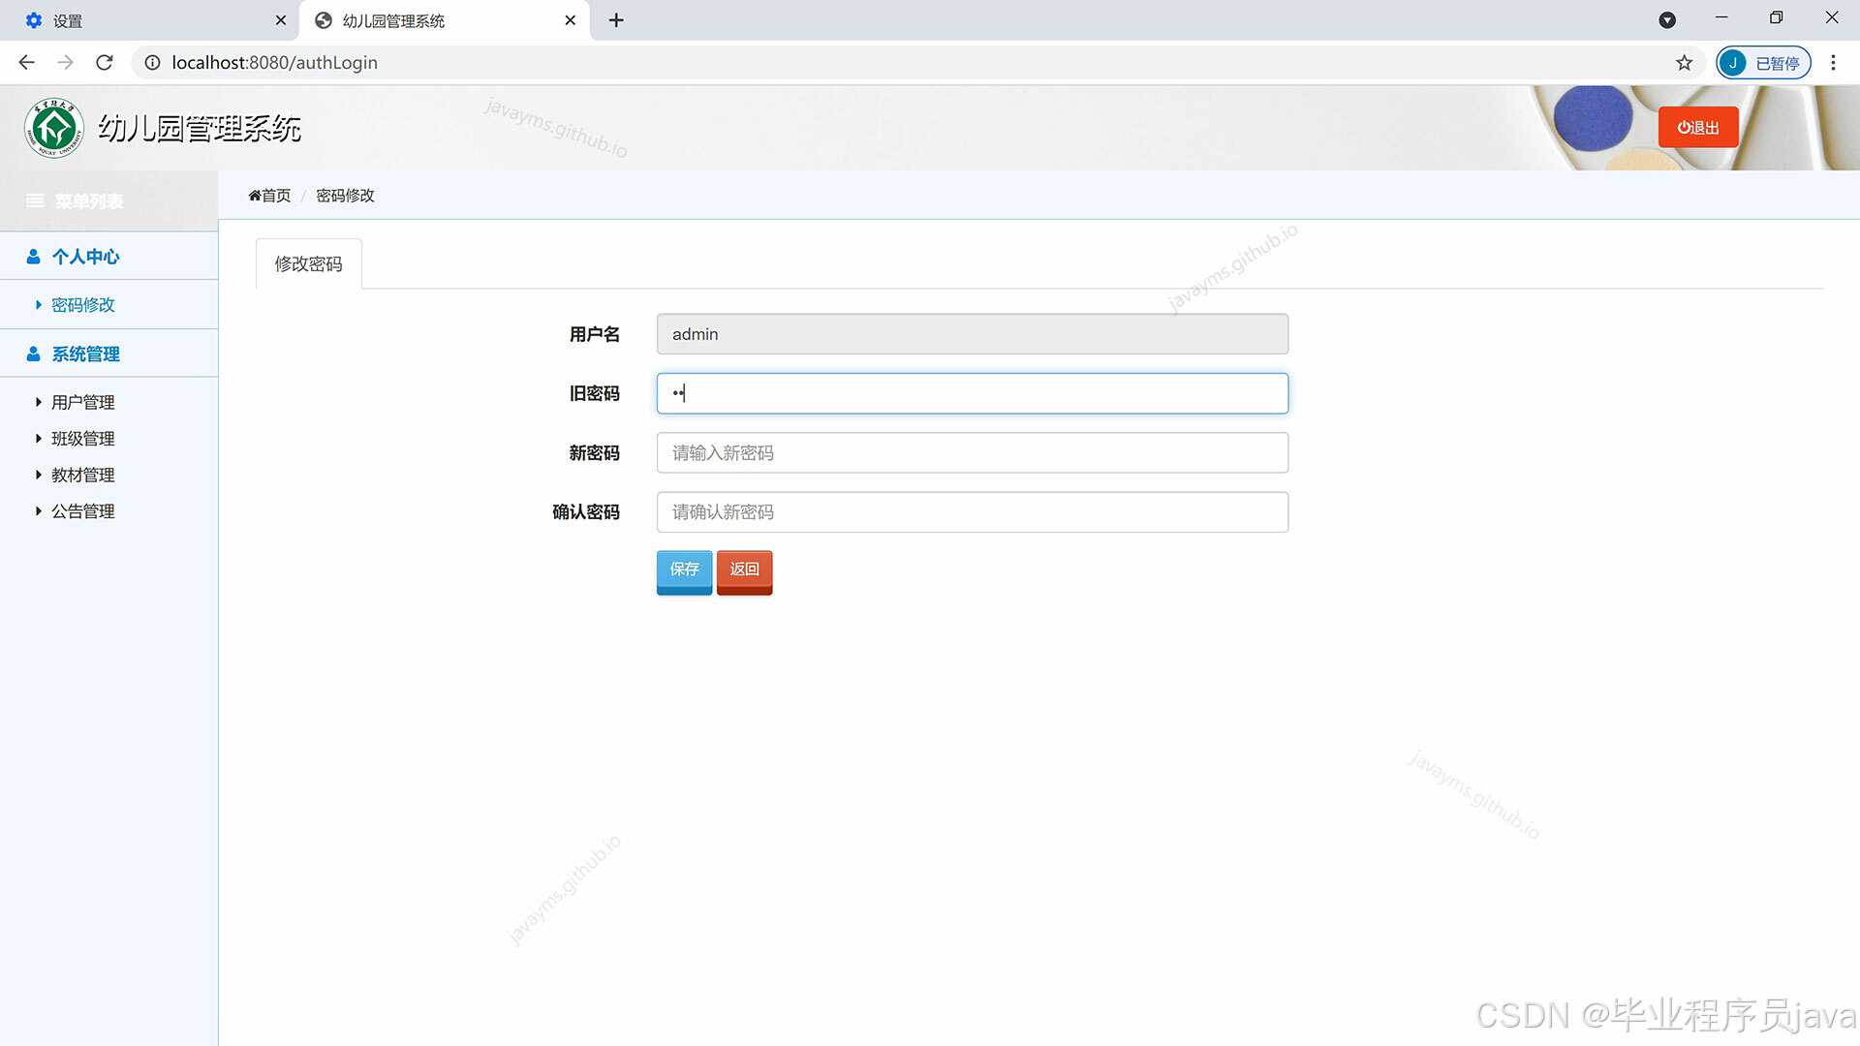Bookmark this page with the star icon

pos(1685,63)
